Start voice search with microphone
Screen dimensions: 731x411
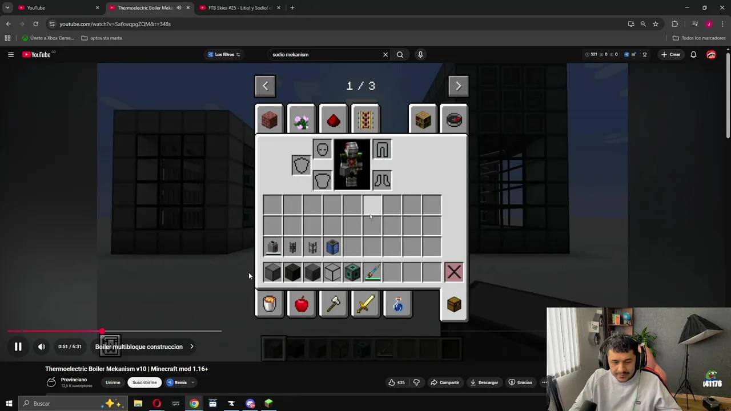[x=420, y=54]
